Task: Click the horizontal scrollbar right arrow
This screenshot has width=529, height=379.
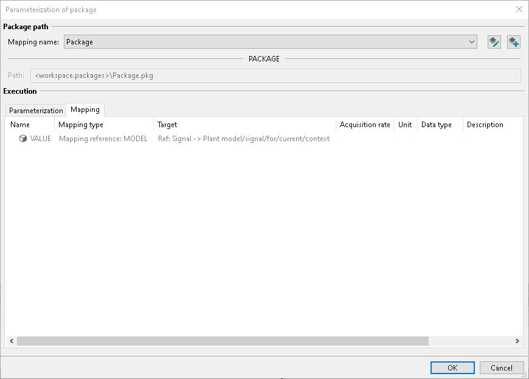Action: [x=517, y=341]
